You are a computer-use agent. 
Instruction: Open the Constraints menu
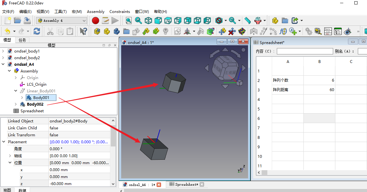120,12
